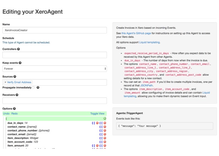219x156 pixels.
Task: Open the JSONPath link
Action: (147, 86)
